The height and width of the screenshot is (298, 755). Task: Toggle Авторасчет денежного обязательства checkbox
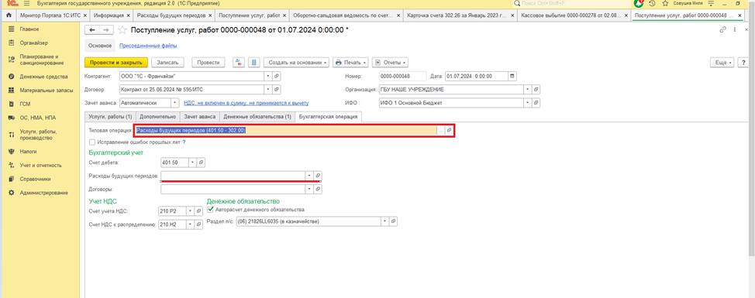pyautogui.click(x=210, y=210)
